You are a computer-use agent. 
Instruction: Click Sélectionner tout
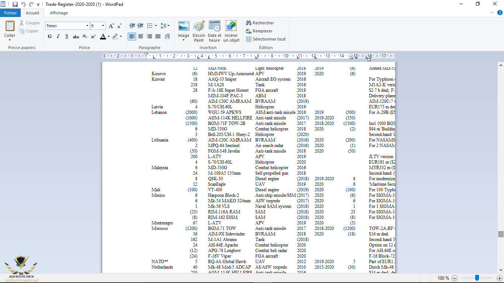coord(266,39)
